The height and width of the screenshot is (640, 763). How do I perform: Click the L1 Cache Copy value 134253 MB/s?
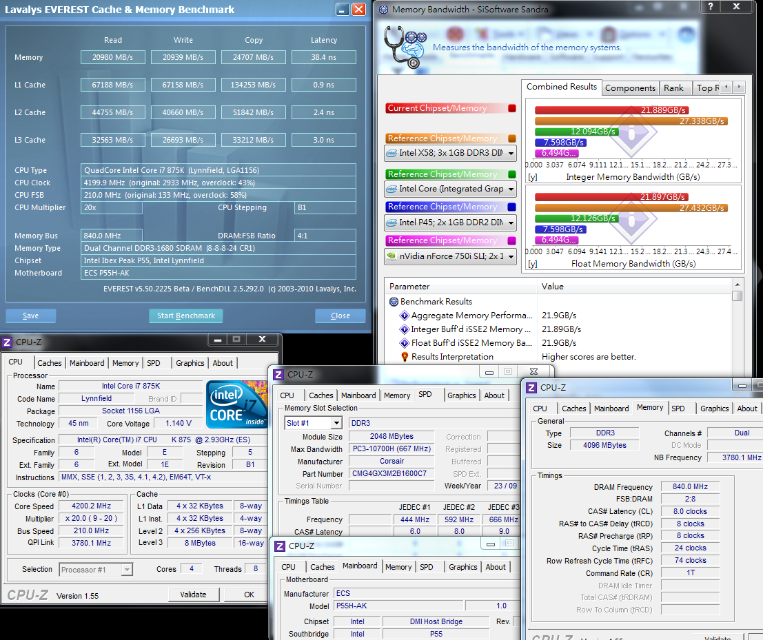click(253, 85)
